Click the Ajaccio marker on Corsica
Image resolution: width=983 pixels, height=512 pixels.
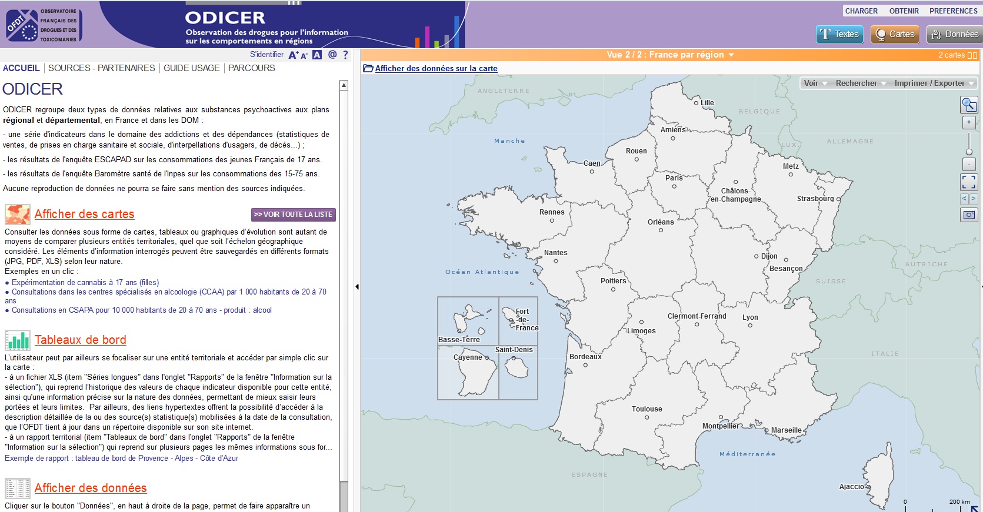[x=868, y=487]
